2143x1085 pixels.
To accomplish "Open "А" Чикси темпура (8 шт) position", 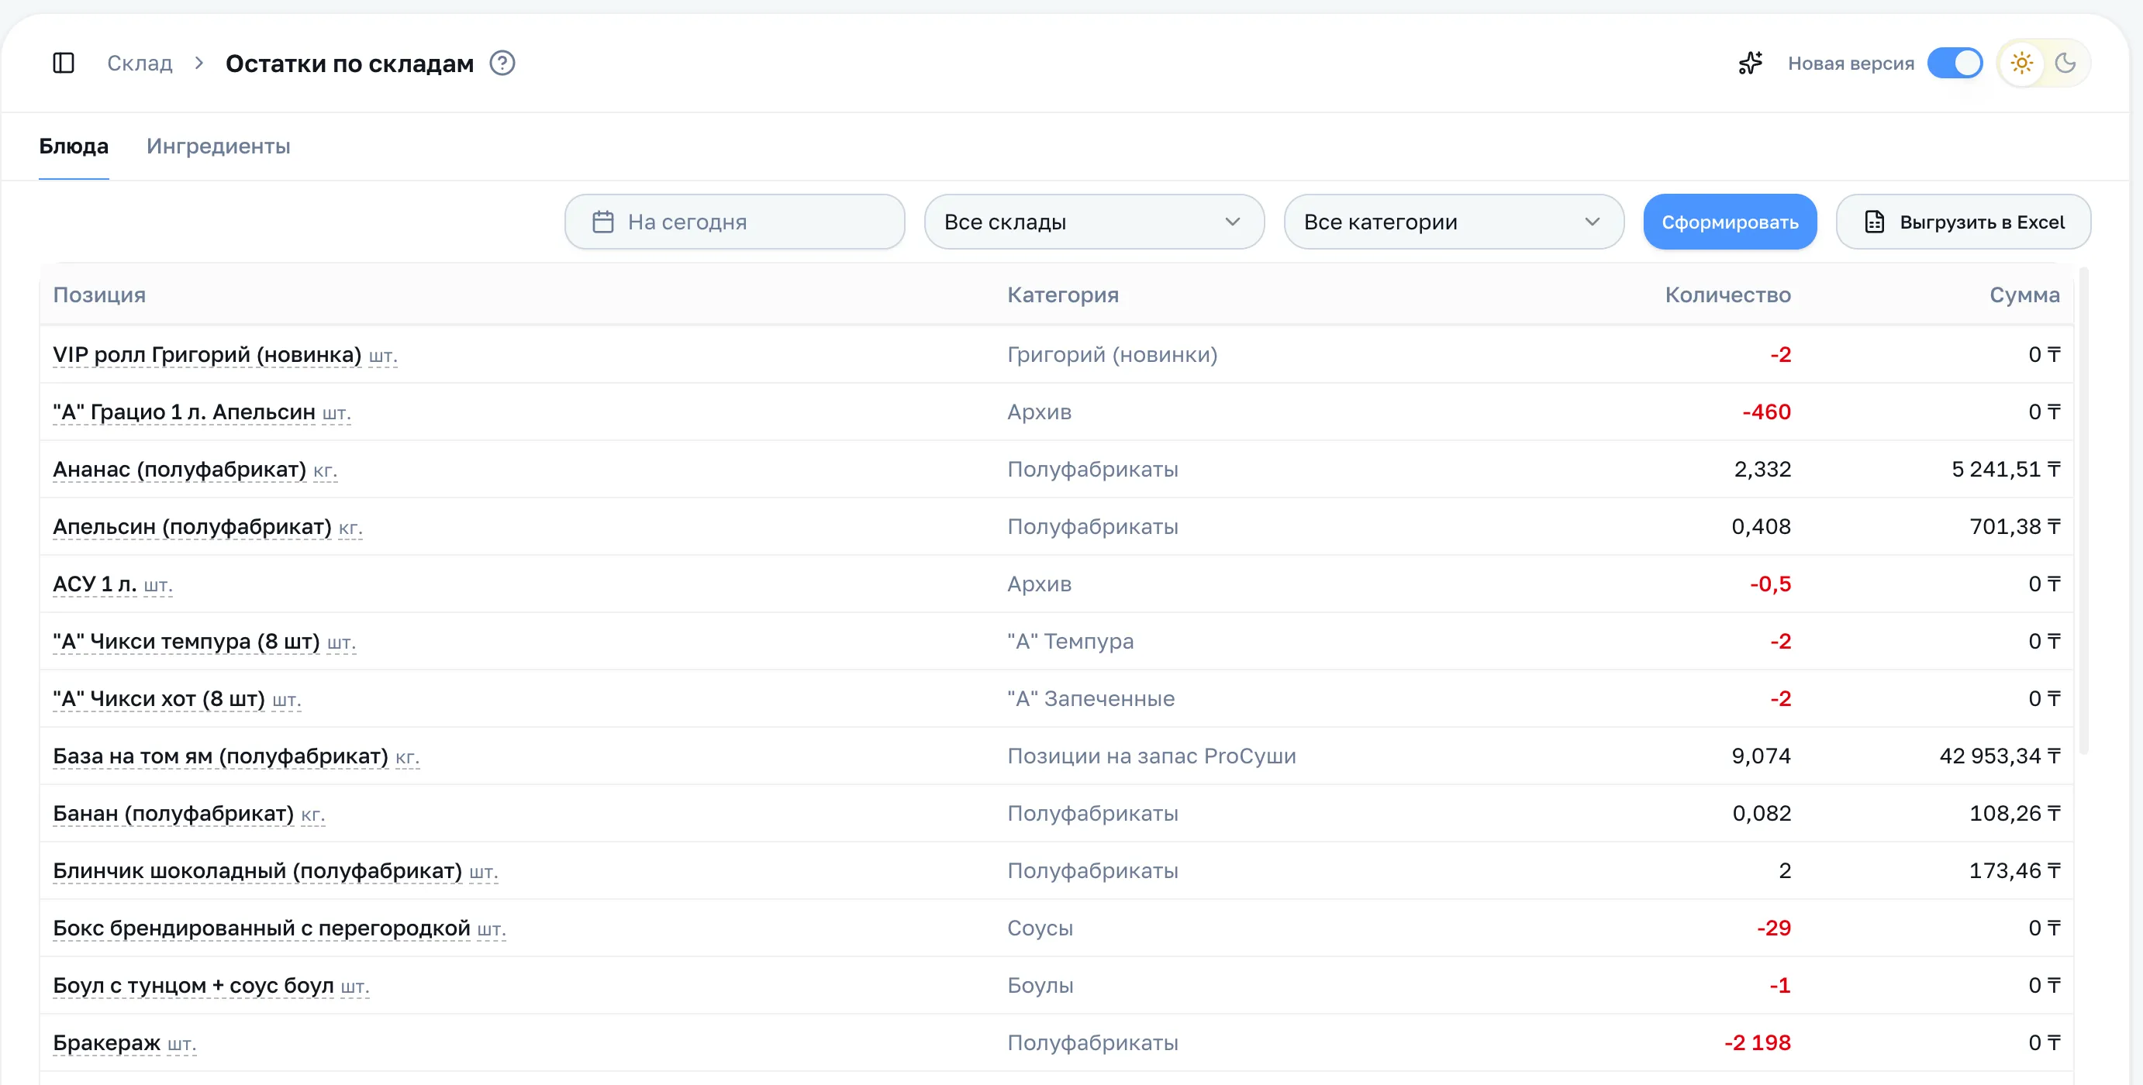I will (186, 642).
